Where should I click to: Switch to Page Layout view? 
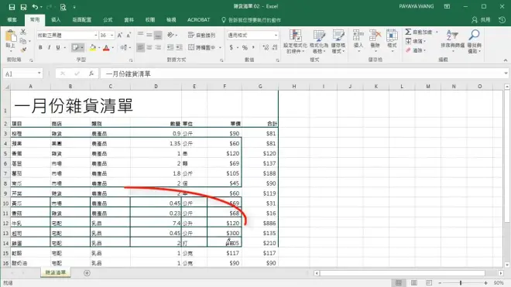pyautogui.click(x=414, y=283)
